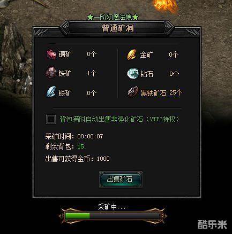The width and height of the screenshot is (232, 234).
Task: Click the sale gold amount 1000
Action: pos(103,159)
